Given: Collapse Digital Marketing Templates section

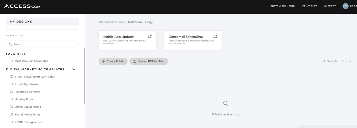Looking at the screenshot, I should 74,69.
